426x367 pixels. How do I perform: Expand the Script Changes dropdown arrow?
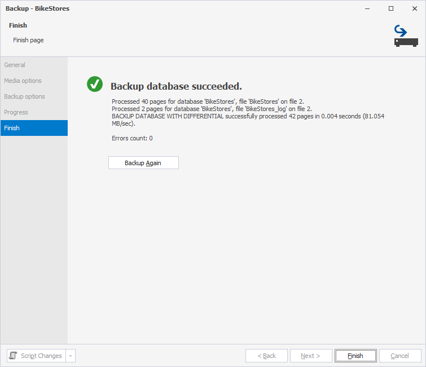(71, 356)
